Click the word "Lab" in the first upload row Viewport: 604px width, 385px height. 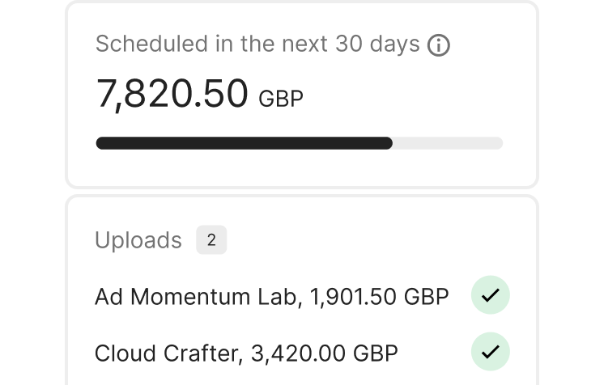[279, 297]
